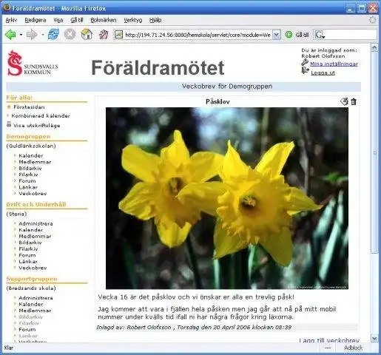
Task: Open the Bokmärken menu
Action: point(104,20)
